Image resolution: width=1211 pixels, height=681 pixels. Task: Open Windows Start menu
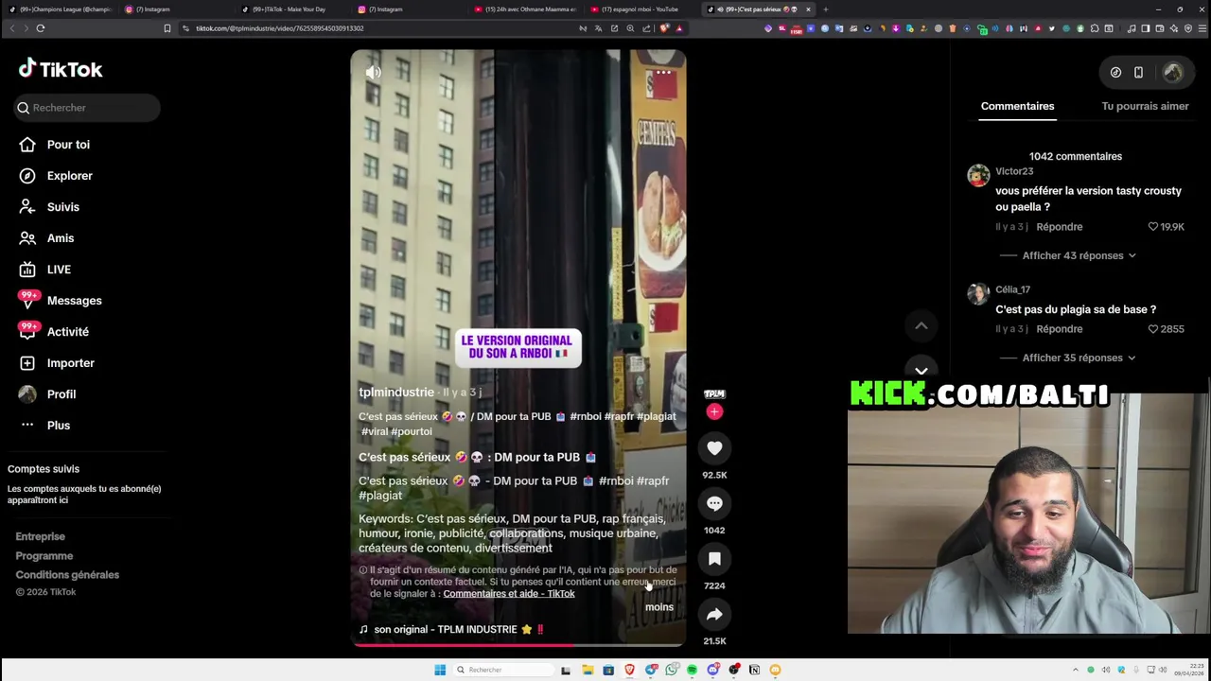tap(440, 670)
